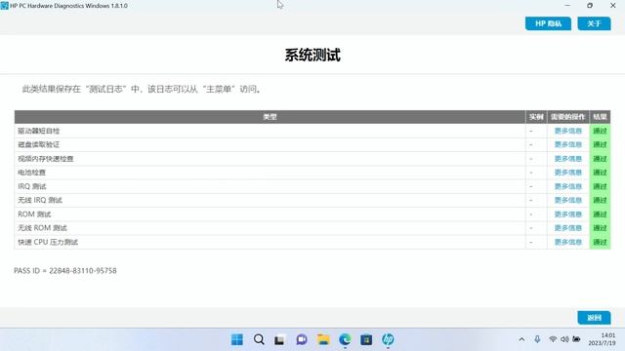Open 更多信息 for 电池检查

click(568, 173)
